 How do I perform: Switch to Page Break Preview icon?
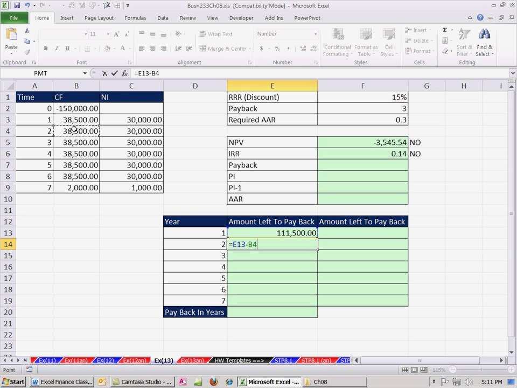pyautogui.click(x=424, y=370)
